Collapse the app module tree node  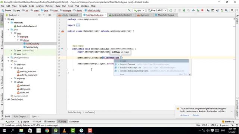pyautogui.click(x=5, y=19)
